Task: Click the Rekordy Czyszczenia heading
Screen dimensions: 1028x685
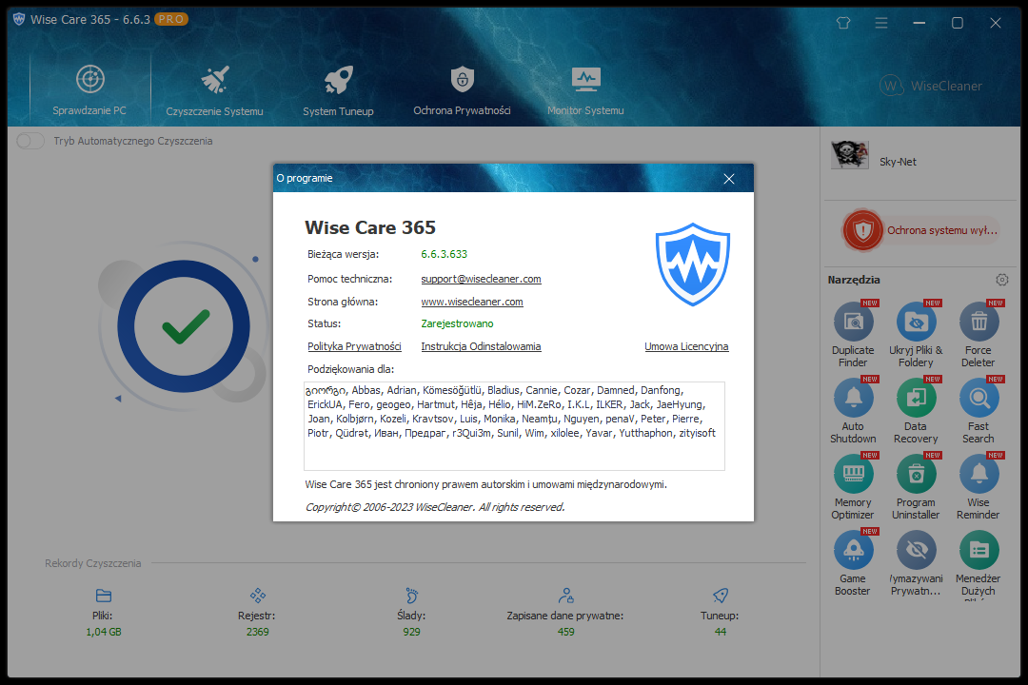Action: (93, 563)
